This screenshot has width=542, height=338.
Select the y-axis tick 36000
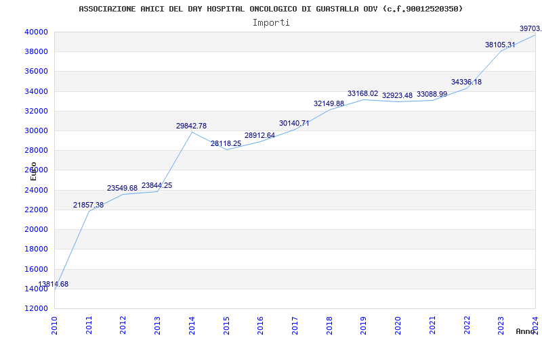[x=36, y=72]
